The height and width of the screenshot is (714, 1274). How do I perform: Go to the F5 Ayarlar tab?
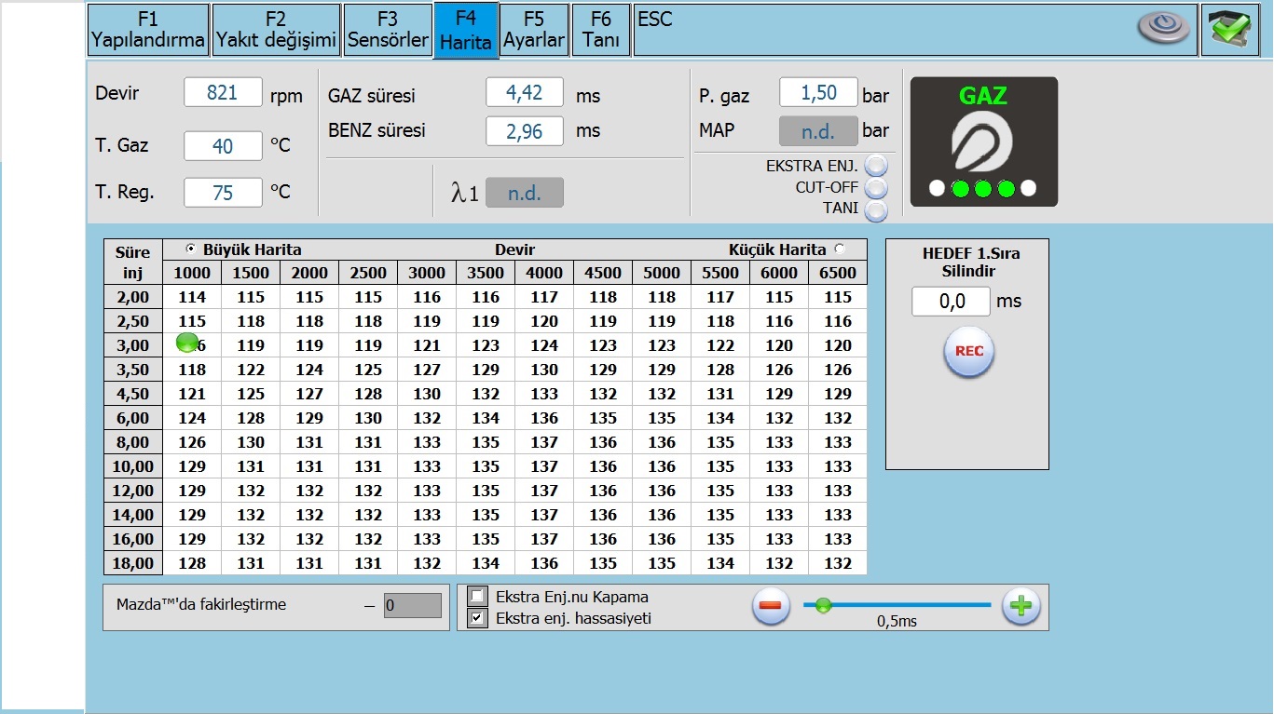click(534, 30)
